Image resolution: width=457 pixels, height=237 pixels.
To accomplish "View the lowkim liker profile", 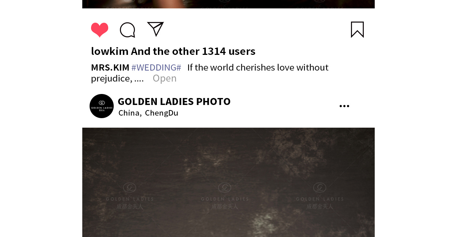I will click(x=110, y=51).
